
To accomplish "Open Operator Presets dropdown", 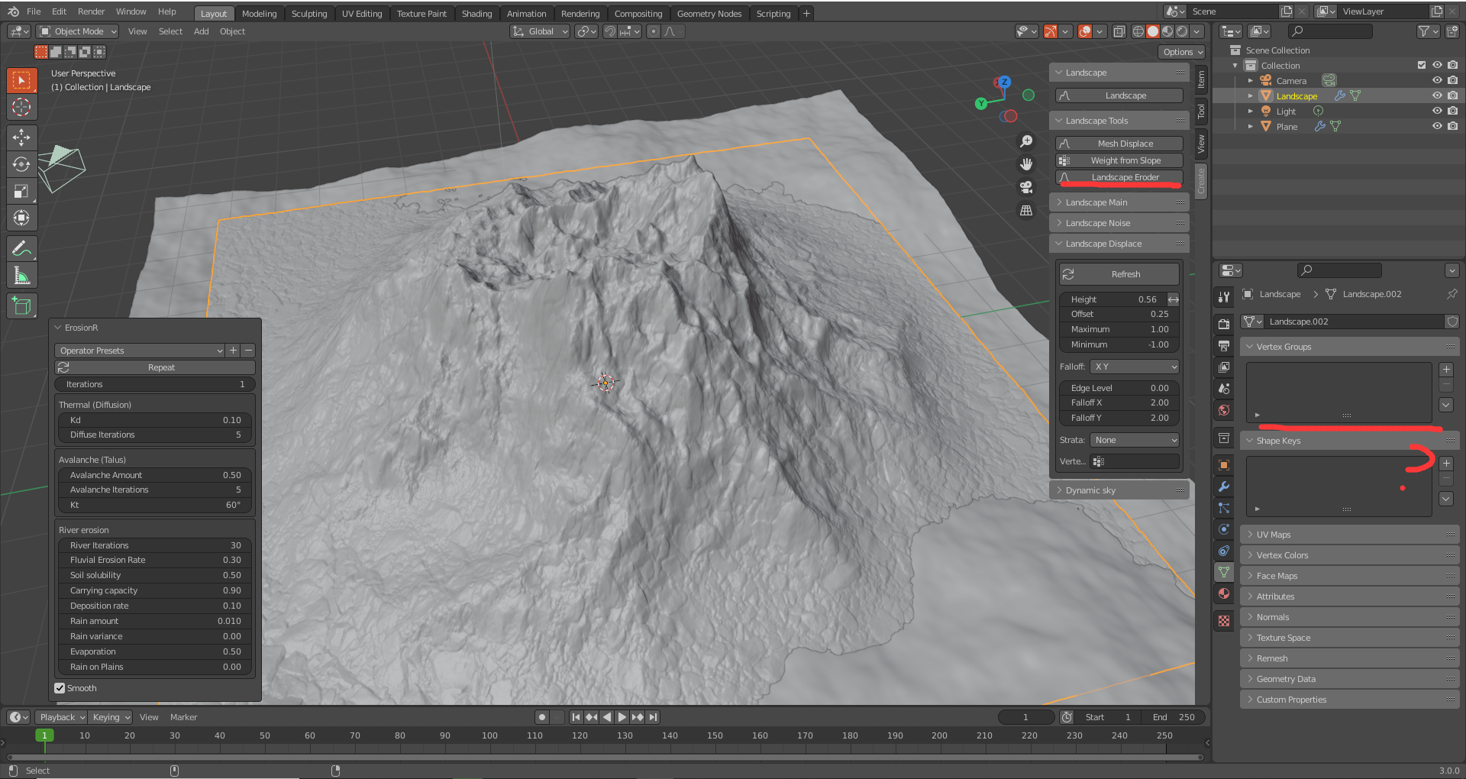I will (x=140, y=351).
